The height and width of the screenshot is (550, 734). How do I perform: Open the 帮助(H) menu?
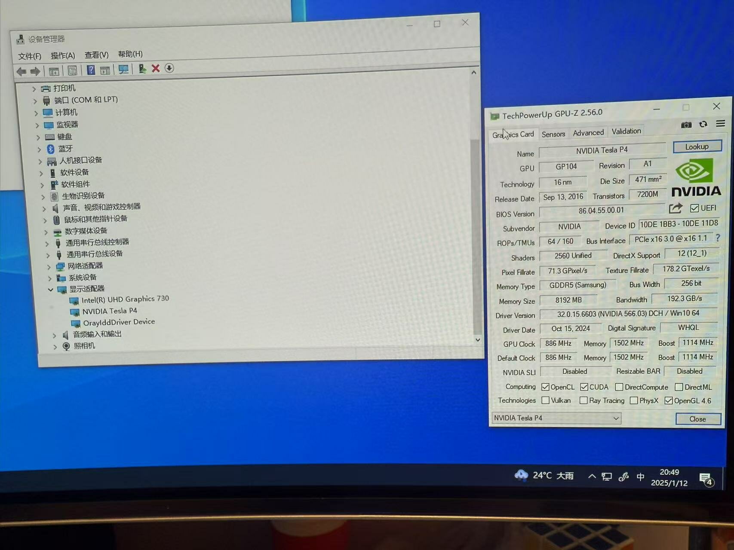pyautogui.click(x=130, y=54)
